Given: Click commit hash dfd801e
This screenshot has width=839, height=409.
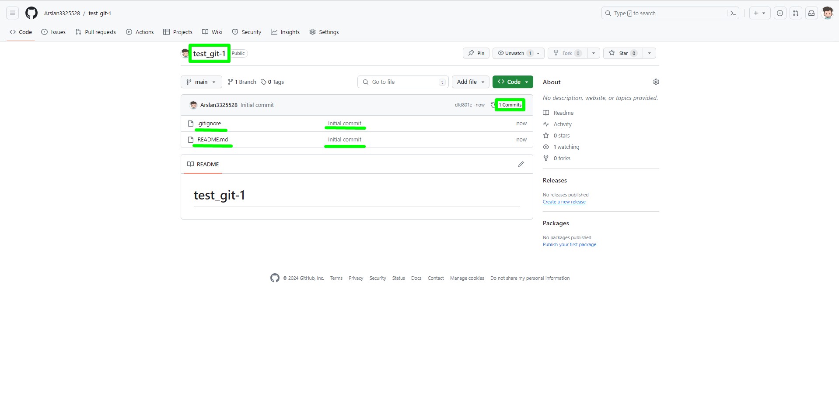Looking at the screenshot, I should (463, 105).
